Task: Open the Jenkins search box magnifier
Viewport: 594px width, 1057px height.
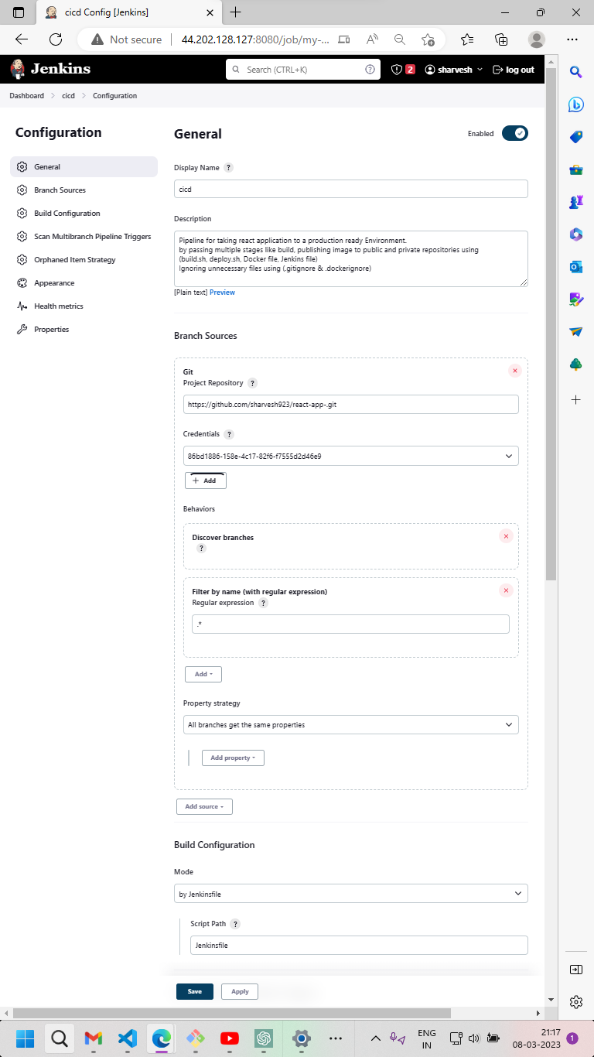Action: click(x=236, y=69)
